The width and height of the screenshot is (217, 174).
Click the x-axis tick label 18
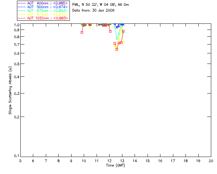point(186,161)
